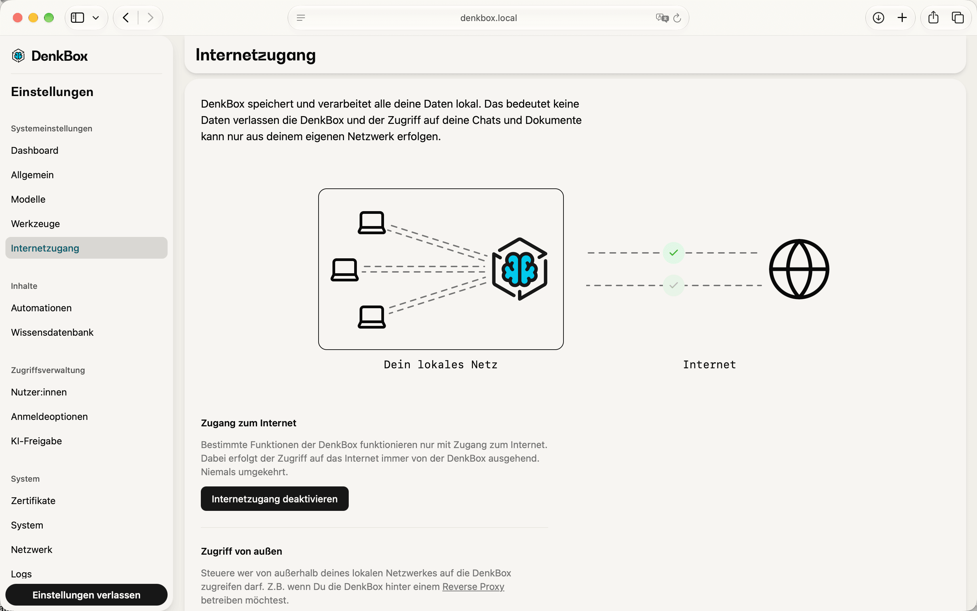Click the denkbox.local address field

coord(488,18)
